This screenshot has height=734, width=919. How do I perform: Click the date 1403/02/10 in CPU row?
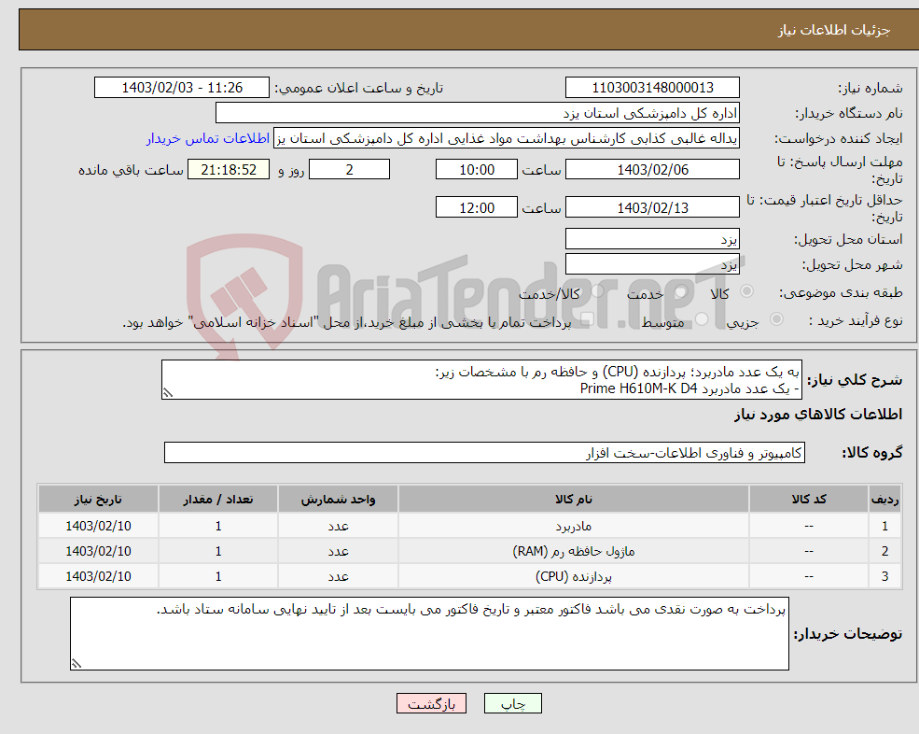98,576
